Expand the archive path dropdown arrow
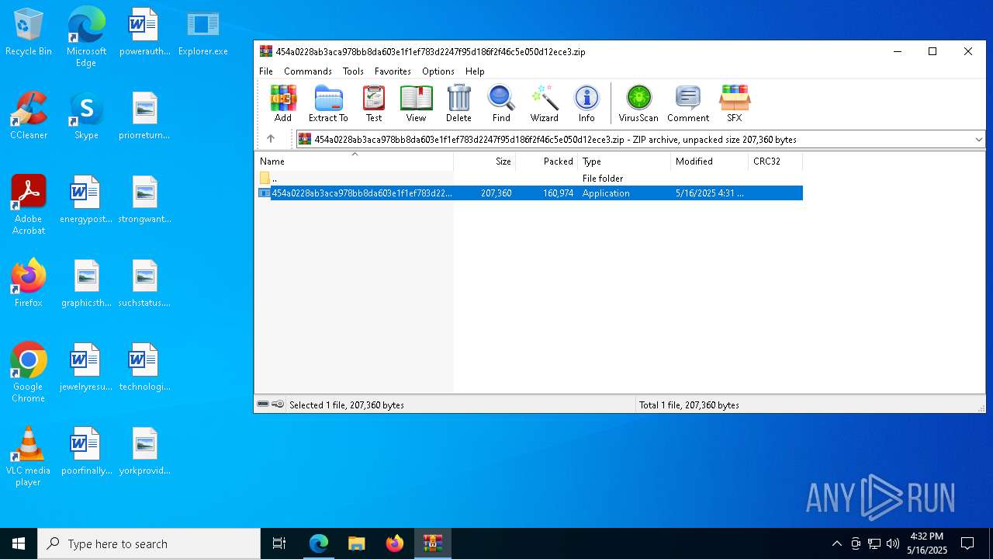Screen dimensions: 993x559 tap(978, 140)
